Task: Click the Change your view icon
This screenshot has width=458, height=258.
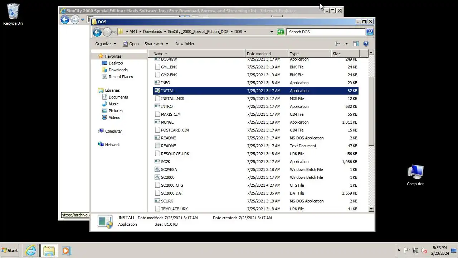Action: click(337, 44)
